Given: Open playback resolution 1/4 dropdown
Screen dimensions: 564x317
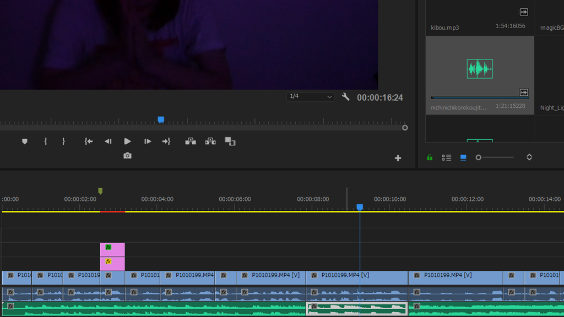Looking at the screenshot, I should [x=310, y=96].
